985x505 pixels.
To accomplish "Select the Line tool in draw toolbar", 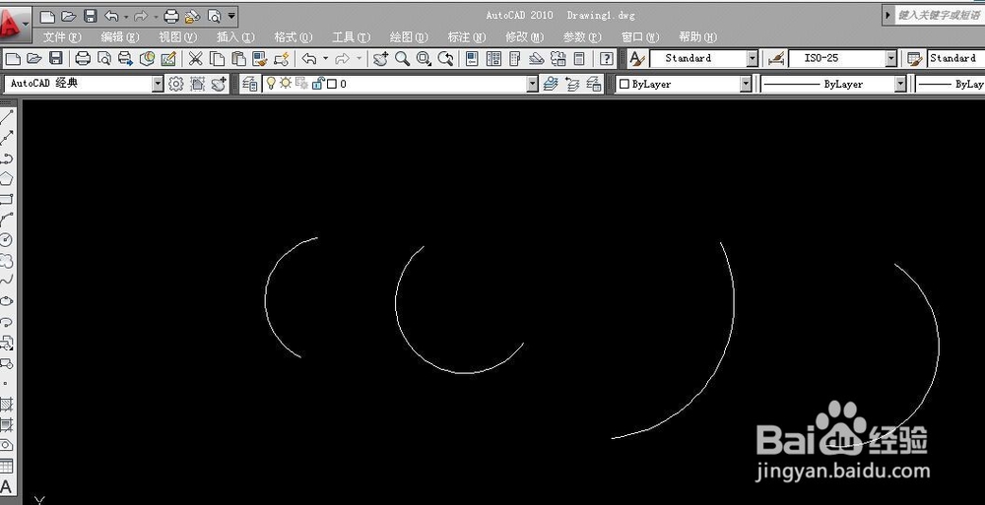I will [6, 117].
